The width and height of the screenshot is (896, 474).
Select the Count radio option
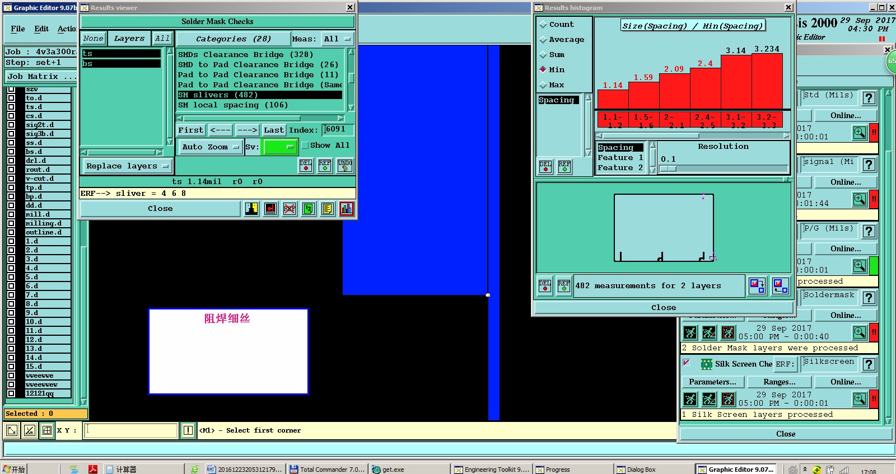(x=543, y=25)
